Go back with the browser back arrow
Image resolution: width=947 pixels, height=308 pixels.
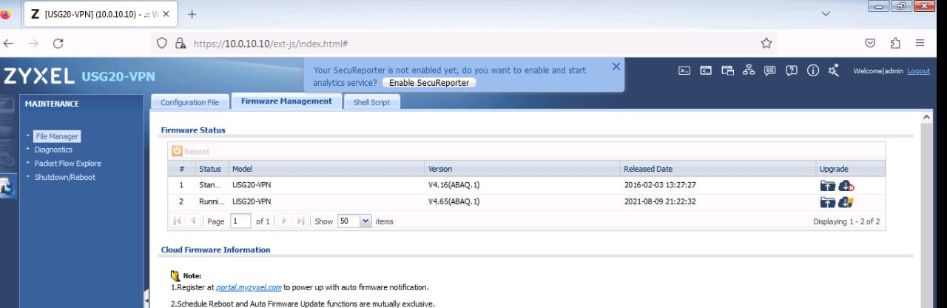[x=7, y=44]
